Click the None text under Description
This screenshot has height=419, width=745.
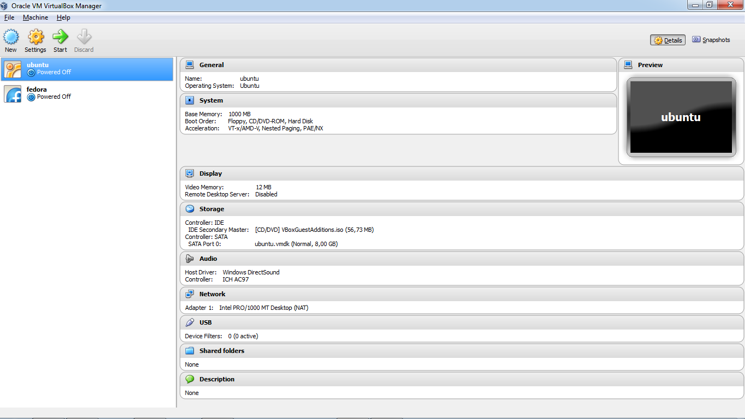coord(192,393)
